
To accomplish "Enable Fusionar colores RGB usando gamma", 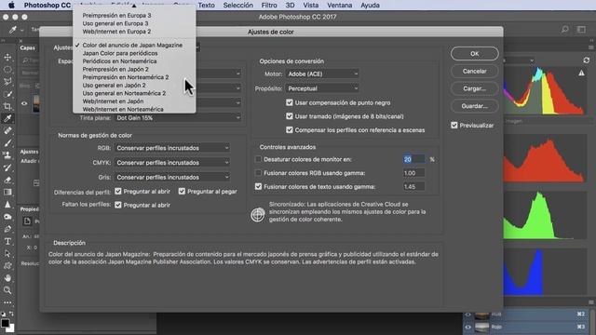I will click(259, 173).
